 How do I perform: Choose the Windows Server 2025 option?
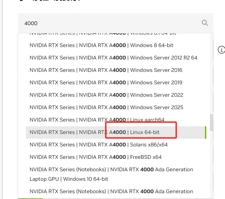pyautogui.click(x=106, y=107)
